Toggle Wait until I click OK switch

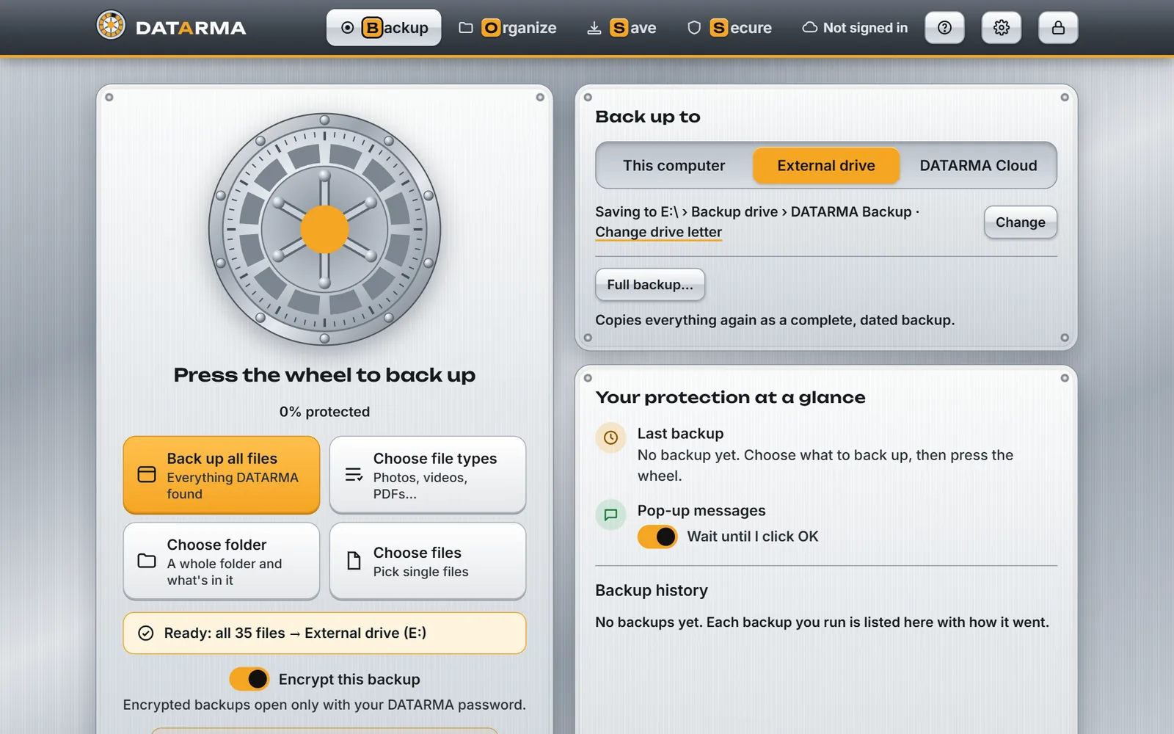(x=657, y=537)
